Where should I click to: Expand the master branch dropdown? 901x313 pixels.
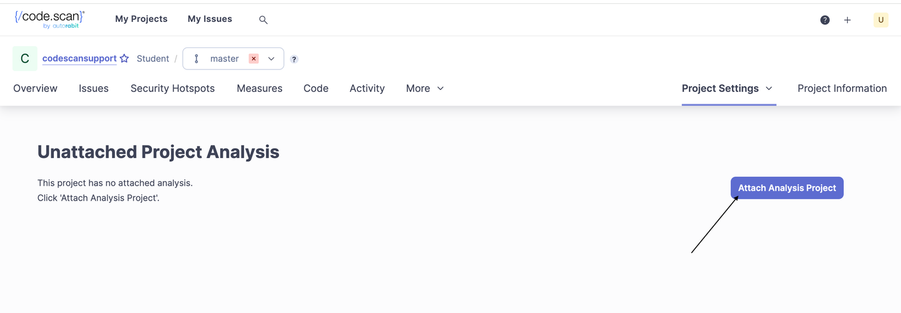pos(272,59)
